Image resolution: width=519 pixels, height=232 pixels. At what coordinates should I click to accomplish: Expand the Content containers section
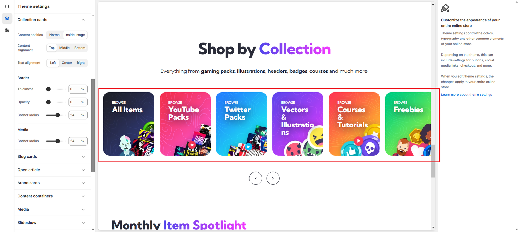[52, 196]
